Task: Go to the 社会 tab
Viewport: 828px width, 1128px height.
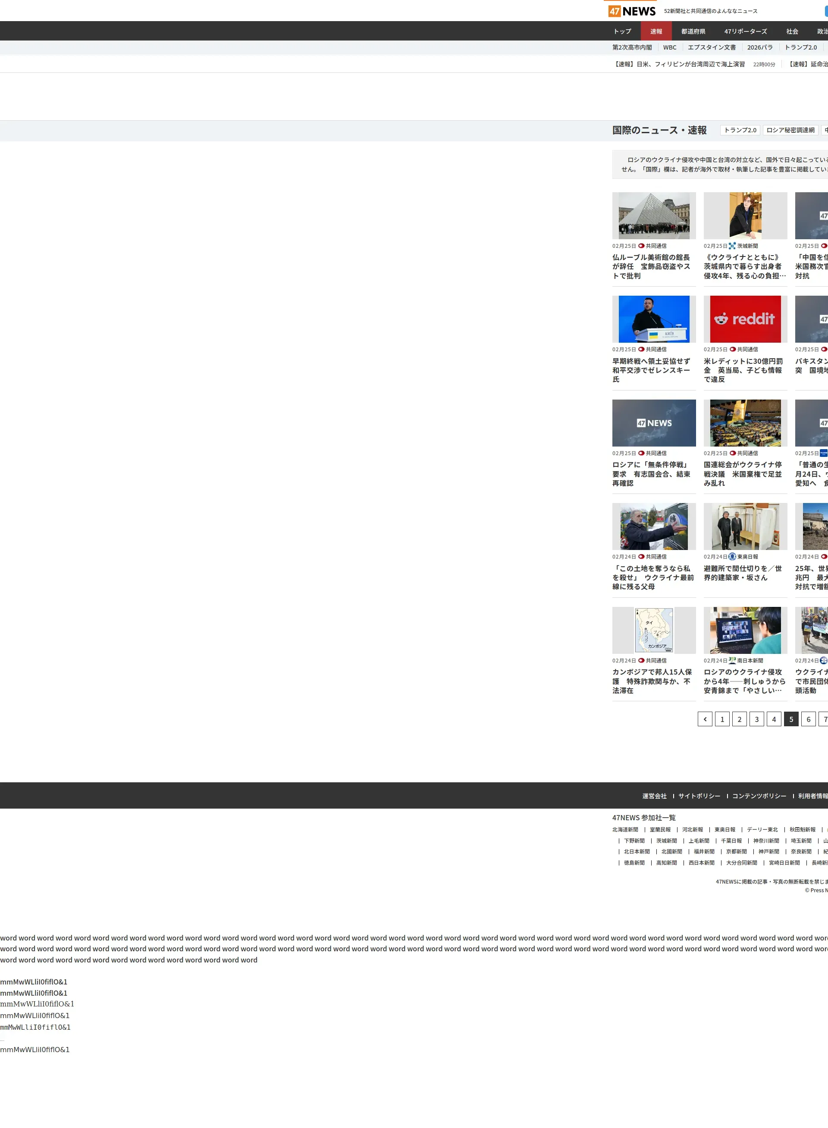Action: [x=792, y=31]
